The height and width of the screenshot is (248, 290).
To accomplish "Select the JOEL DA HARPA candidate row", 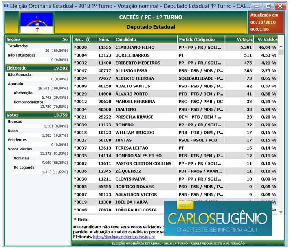I will tap(119, 202).
